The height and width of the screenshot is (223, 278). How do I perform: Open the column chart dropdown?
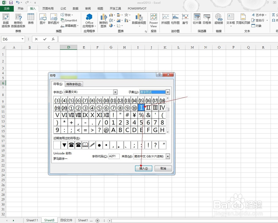point(112,15)
